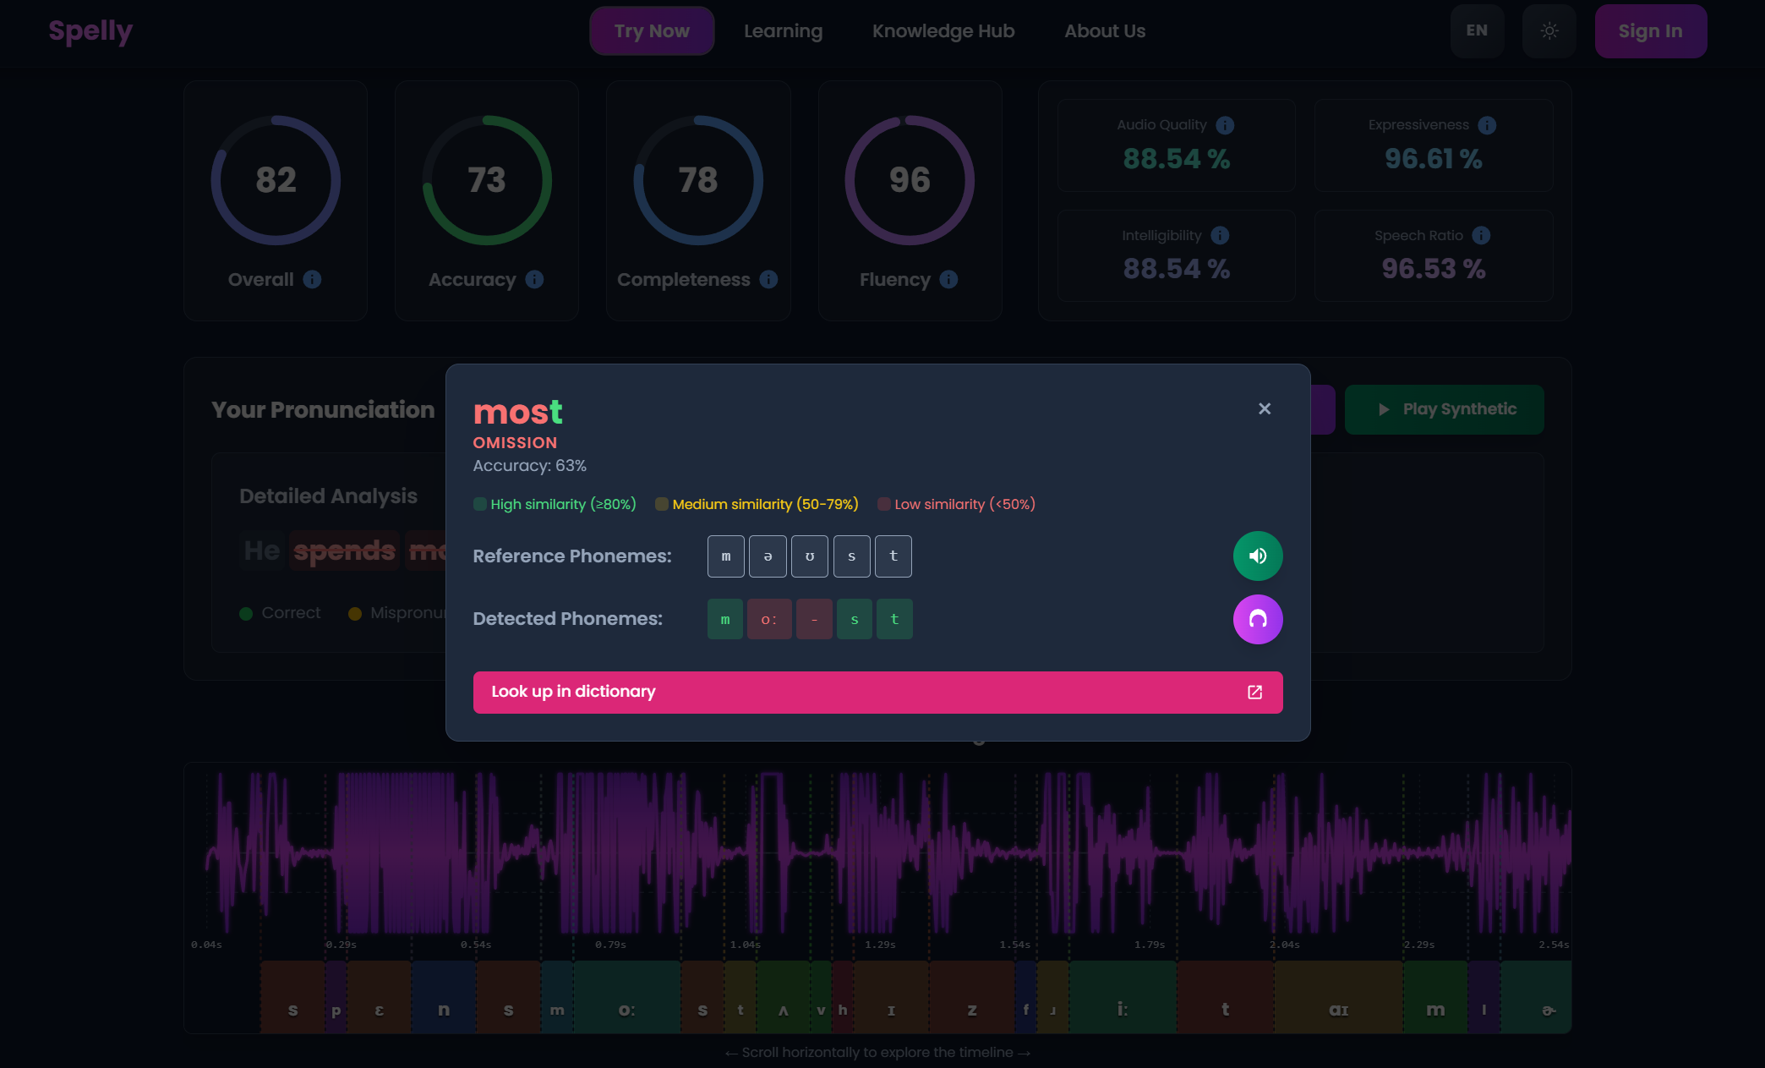The width and height of the screenshot is (1765, 1068).
Task: Open the Knowledge Hub menu item
Action: (943, 31)
